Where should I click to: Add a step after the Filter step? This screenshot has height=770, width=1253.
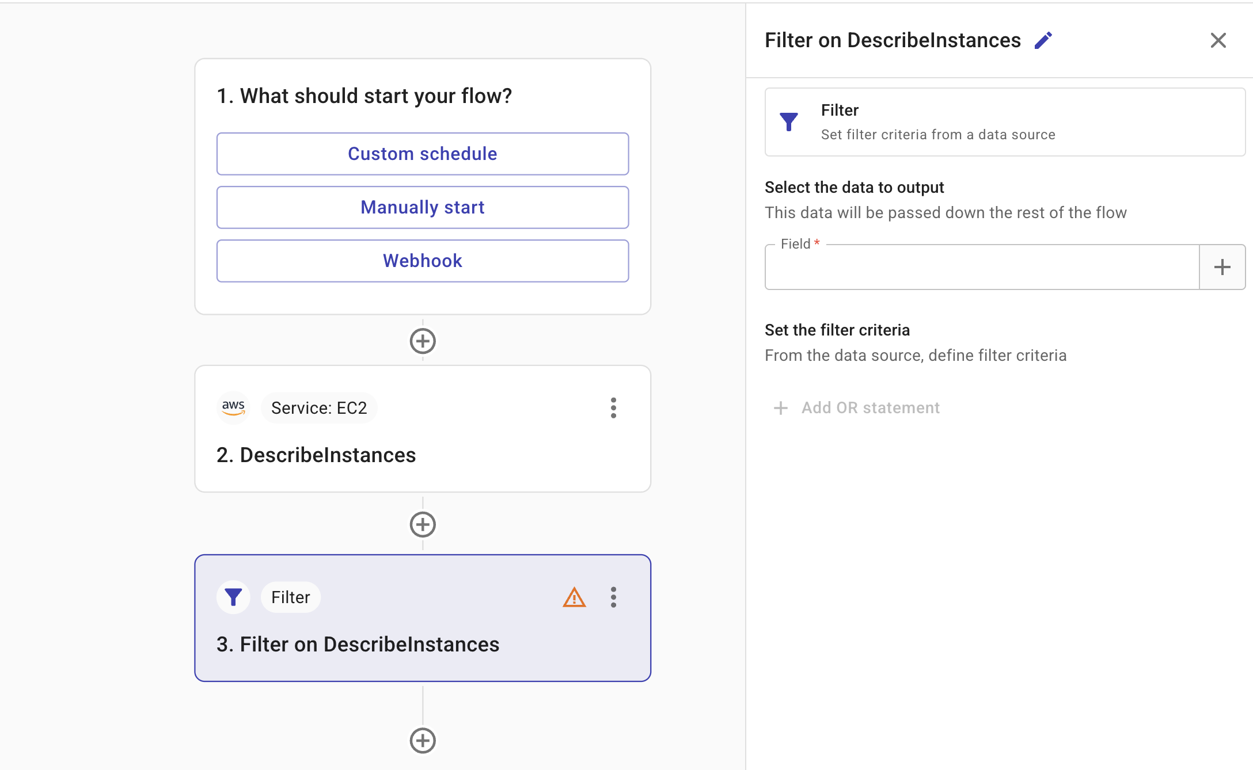[x=423, y=741]
